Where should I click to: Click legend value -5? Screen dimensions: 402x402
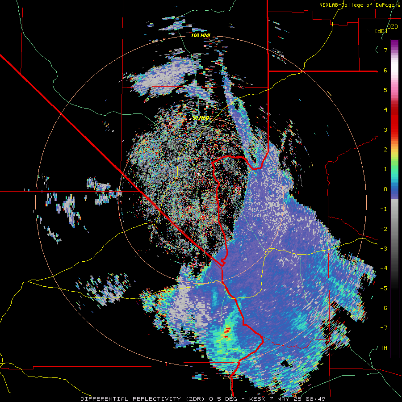(x=384, y=288)
